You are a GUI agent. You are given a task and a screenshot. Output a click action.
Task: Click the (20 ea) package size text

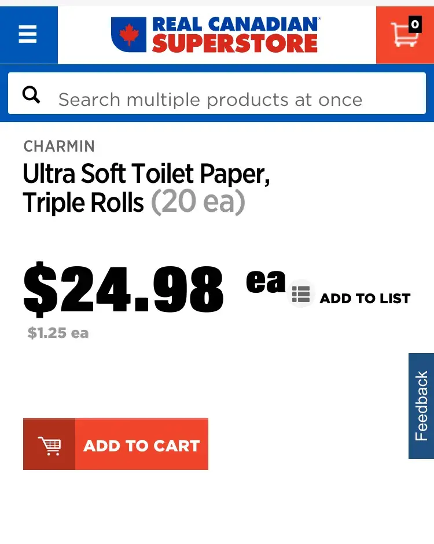(x=198, y=203)
